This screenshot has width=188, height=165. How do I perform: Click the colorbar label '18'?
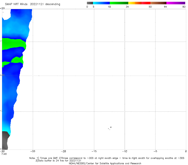pyautogui.click(x=109, y=7)
